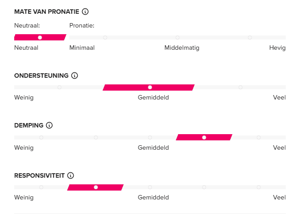Set Responsiviteit to the first Weinig dot

41,187
